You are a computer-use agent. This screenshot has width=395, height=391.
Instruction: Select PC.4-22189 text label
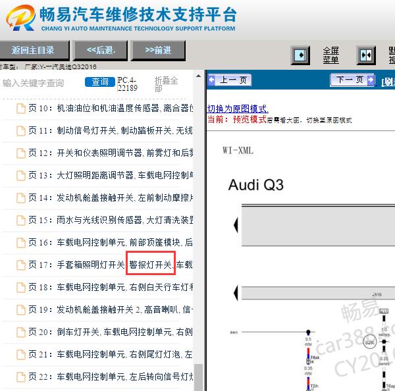(128, 84)
